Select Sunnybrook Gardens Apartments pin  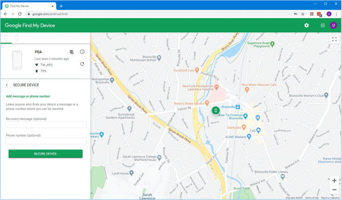(129, 108)
